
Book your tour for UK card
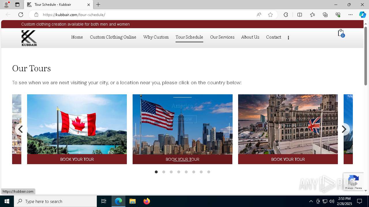click(x=288, y=159)
